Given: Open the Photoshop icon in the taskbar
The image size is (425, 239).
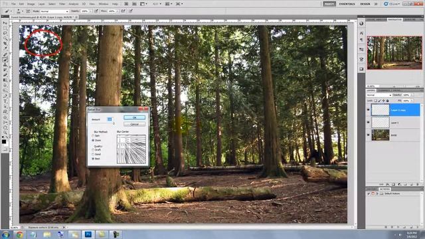Looking at the screenshot, I should tap(88, 234).
